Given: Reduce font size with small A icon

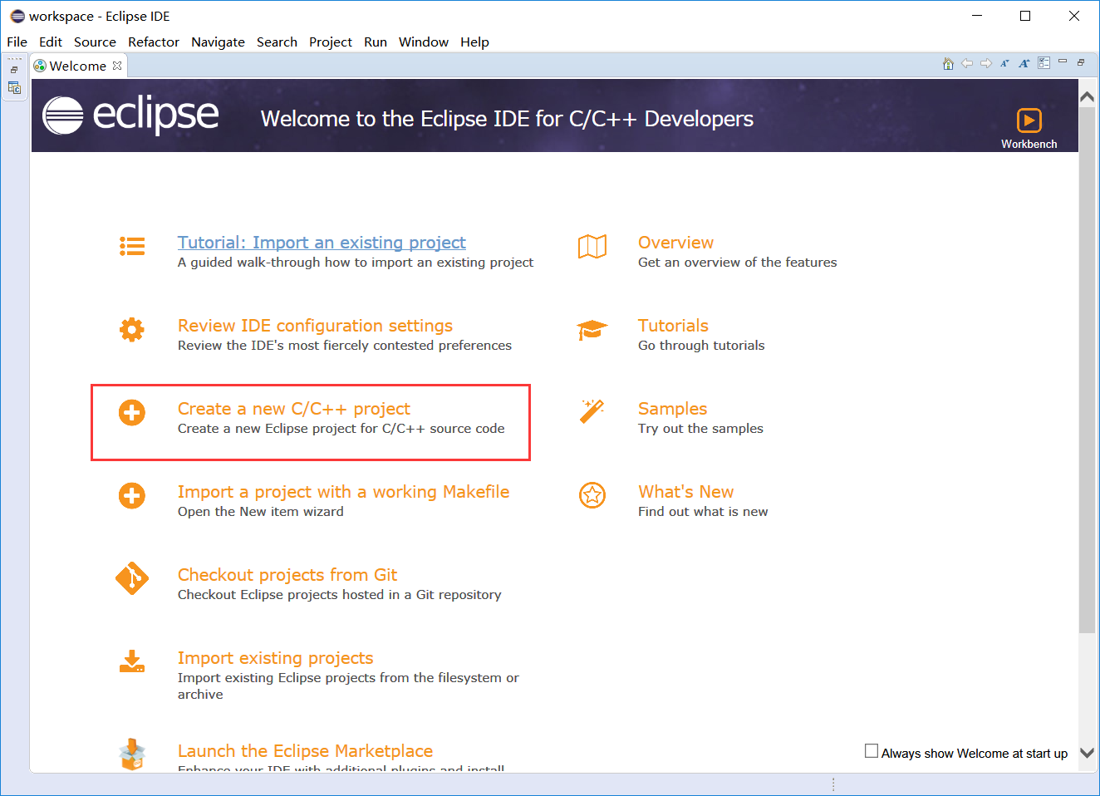Looking at the screenshot, I should (x=1004, y=64).
